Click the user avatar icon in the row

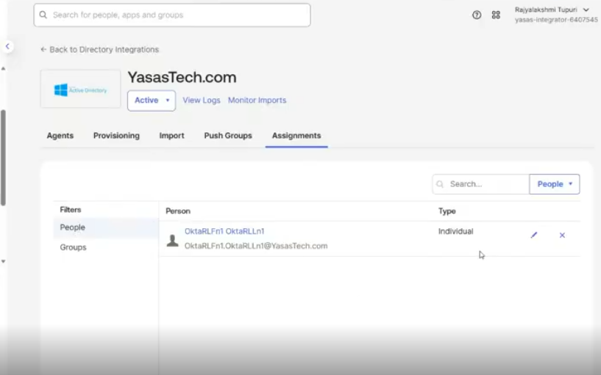click(173, 240)
